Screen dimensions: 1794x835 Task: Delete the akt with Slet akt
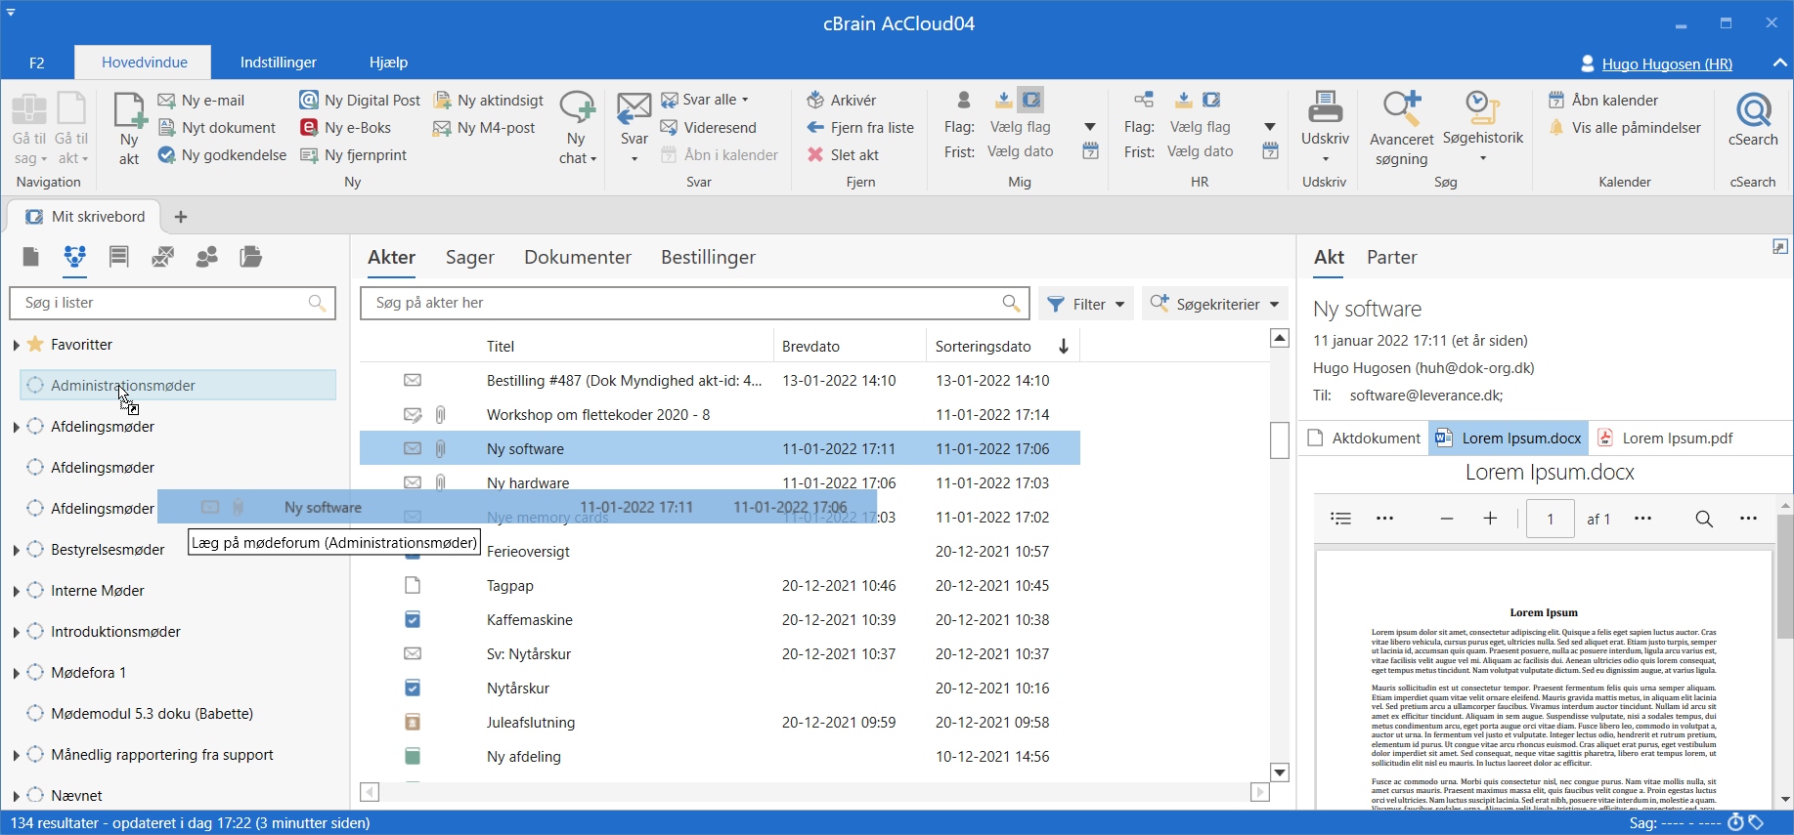(x=843, y=154)
